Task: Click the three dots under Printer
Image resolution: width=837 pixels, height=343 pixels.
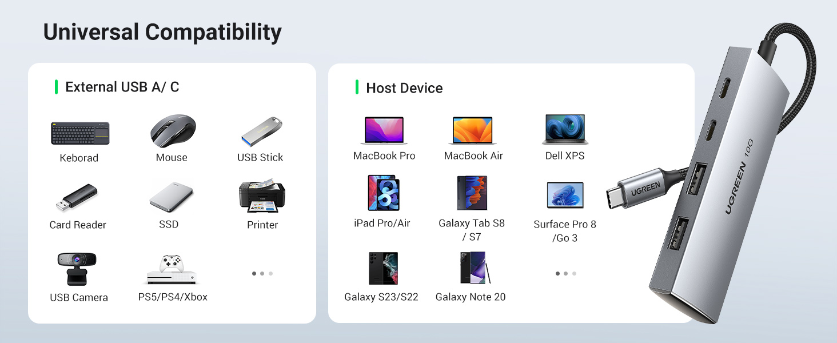Action: coord(262,273)
